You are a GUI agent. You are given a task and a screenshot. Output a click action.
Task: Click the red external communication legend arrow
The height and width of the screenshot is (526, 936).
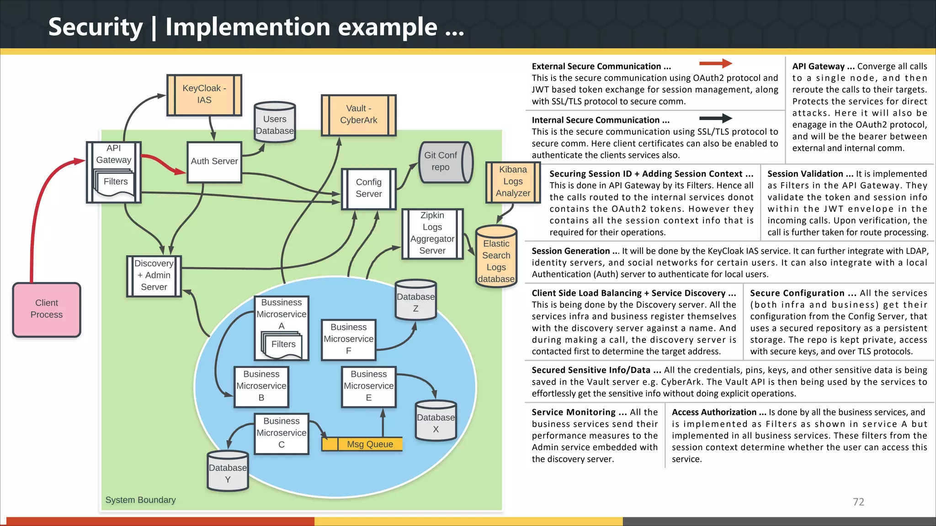pos(715,64)
